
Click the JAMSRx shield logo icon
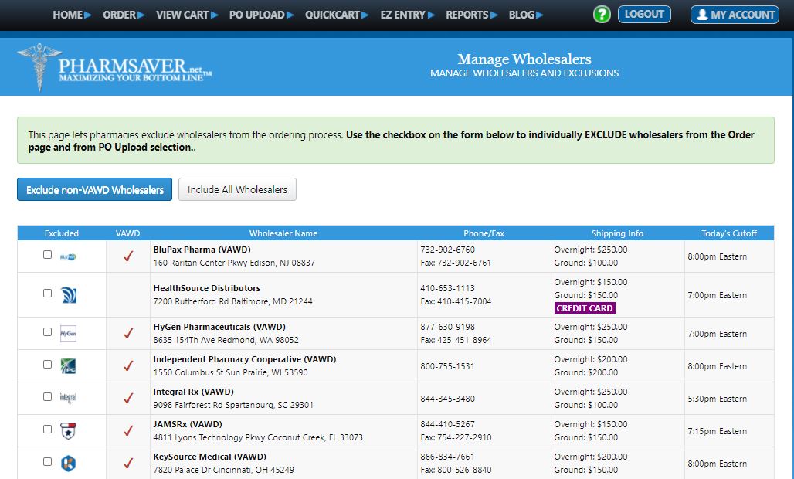tap(69, 431)
